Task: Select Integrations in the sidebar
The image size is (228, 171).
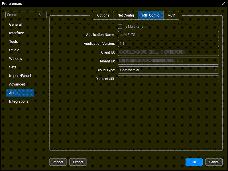Action: tap(19, 101)
